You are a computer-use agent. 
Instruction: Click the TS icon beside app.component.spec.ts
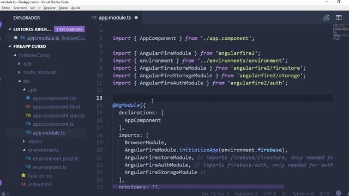click(28, 115)
